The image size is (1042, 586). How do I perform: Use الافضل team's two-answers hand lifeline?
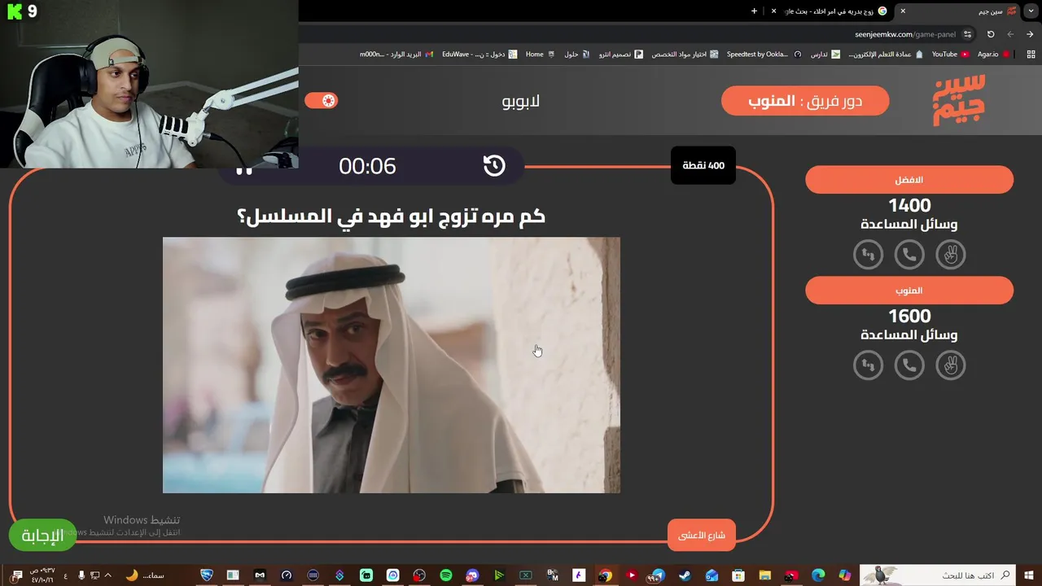click(950, 255)
